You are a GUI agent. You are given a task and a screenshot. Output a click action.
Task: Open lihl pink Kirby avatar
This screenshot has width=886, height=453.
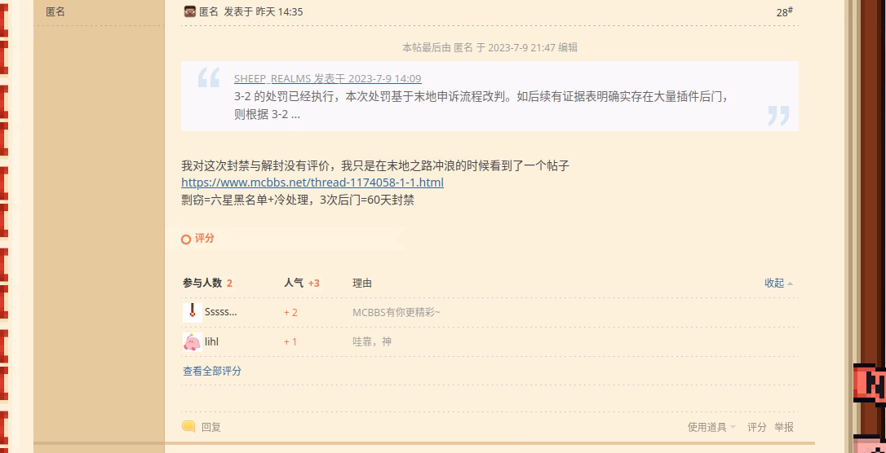(x=192, y=341)
